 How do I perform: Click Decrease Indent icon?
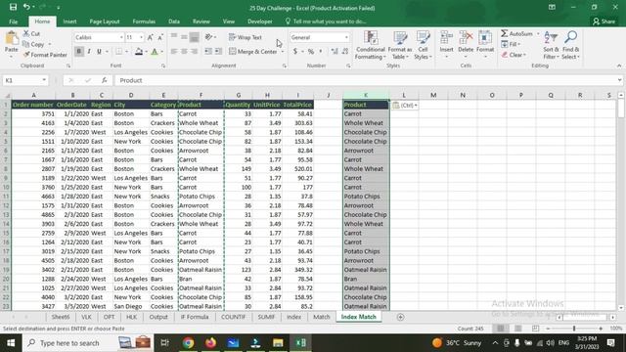point(208,52)
